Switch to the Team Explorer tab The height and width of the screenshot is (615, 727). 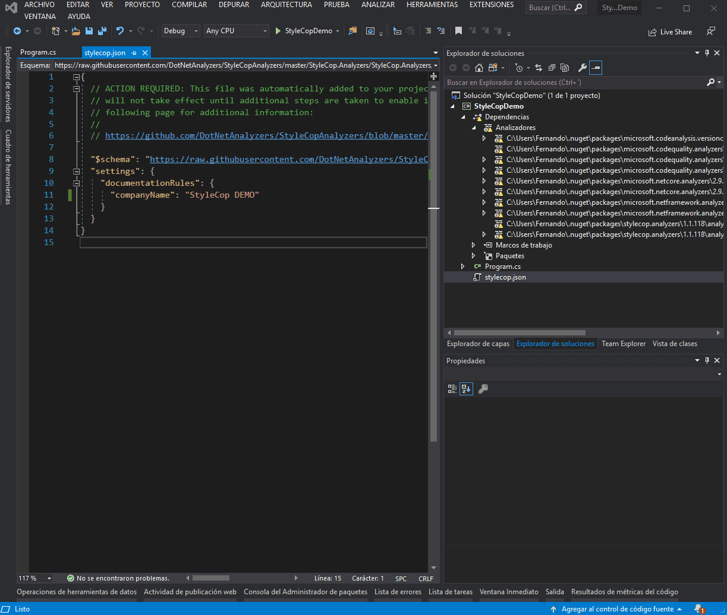[624, 344]
